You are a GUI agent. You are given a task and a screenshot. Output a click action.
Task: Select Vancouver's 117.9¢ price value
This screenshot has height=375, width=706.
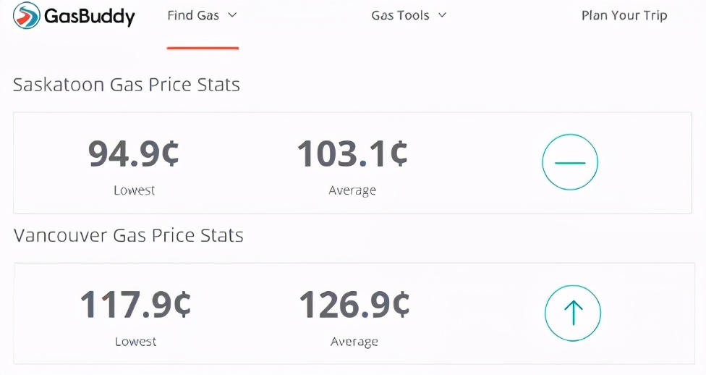[x=135, y=304]
